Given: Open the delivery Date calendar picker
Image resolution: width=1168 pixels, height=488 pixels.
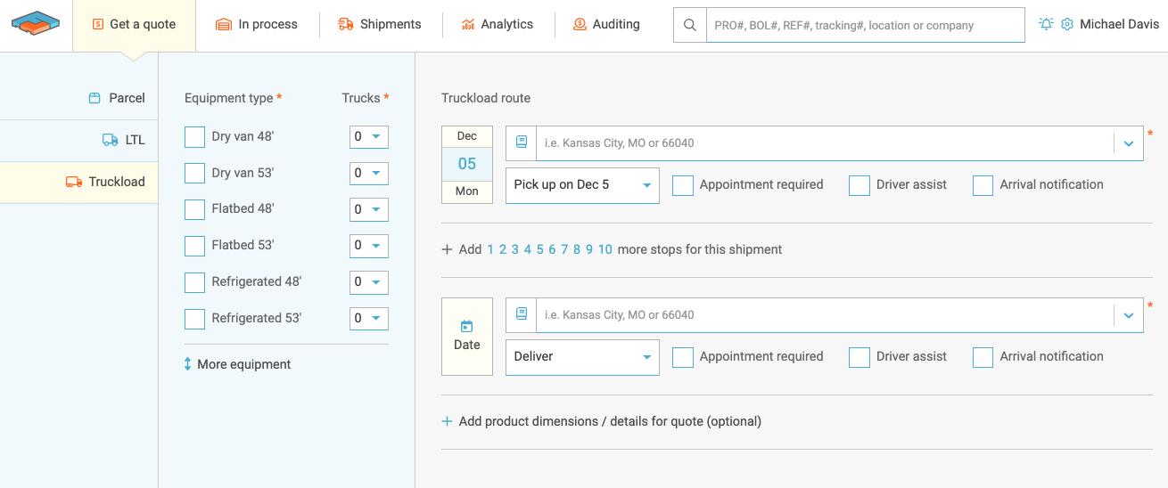Looking at the screenshot, I should pos(467,336).
